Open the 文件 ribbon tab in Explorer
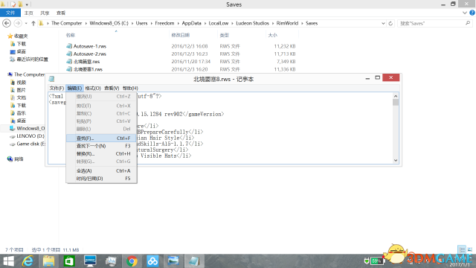 tap(10, 13)
